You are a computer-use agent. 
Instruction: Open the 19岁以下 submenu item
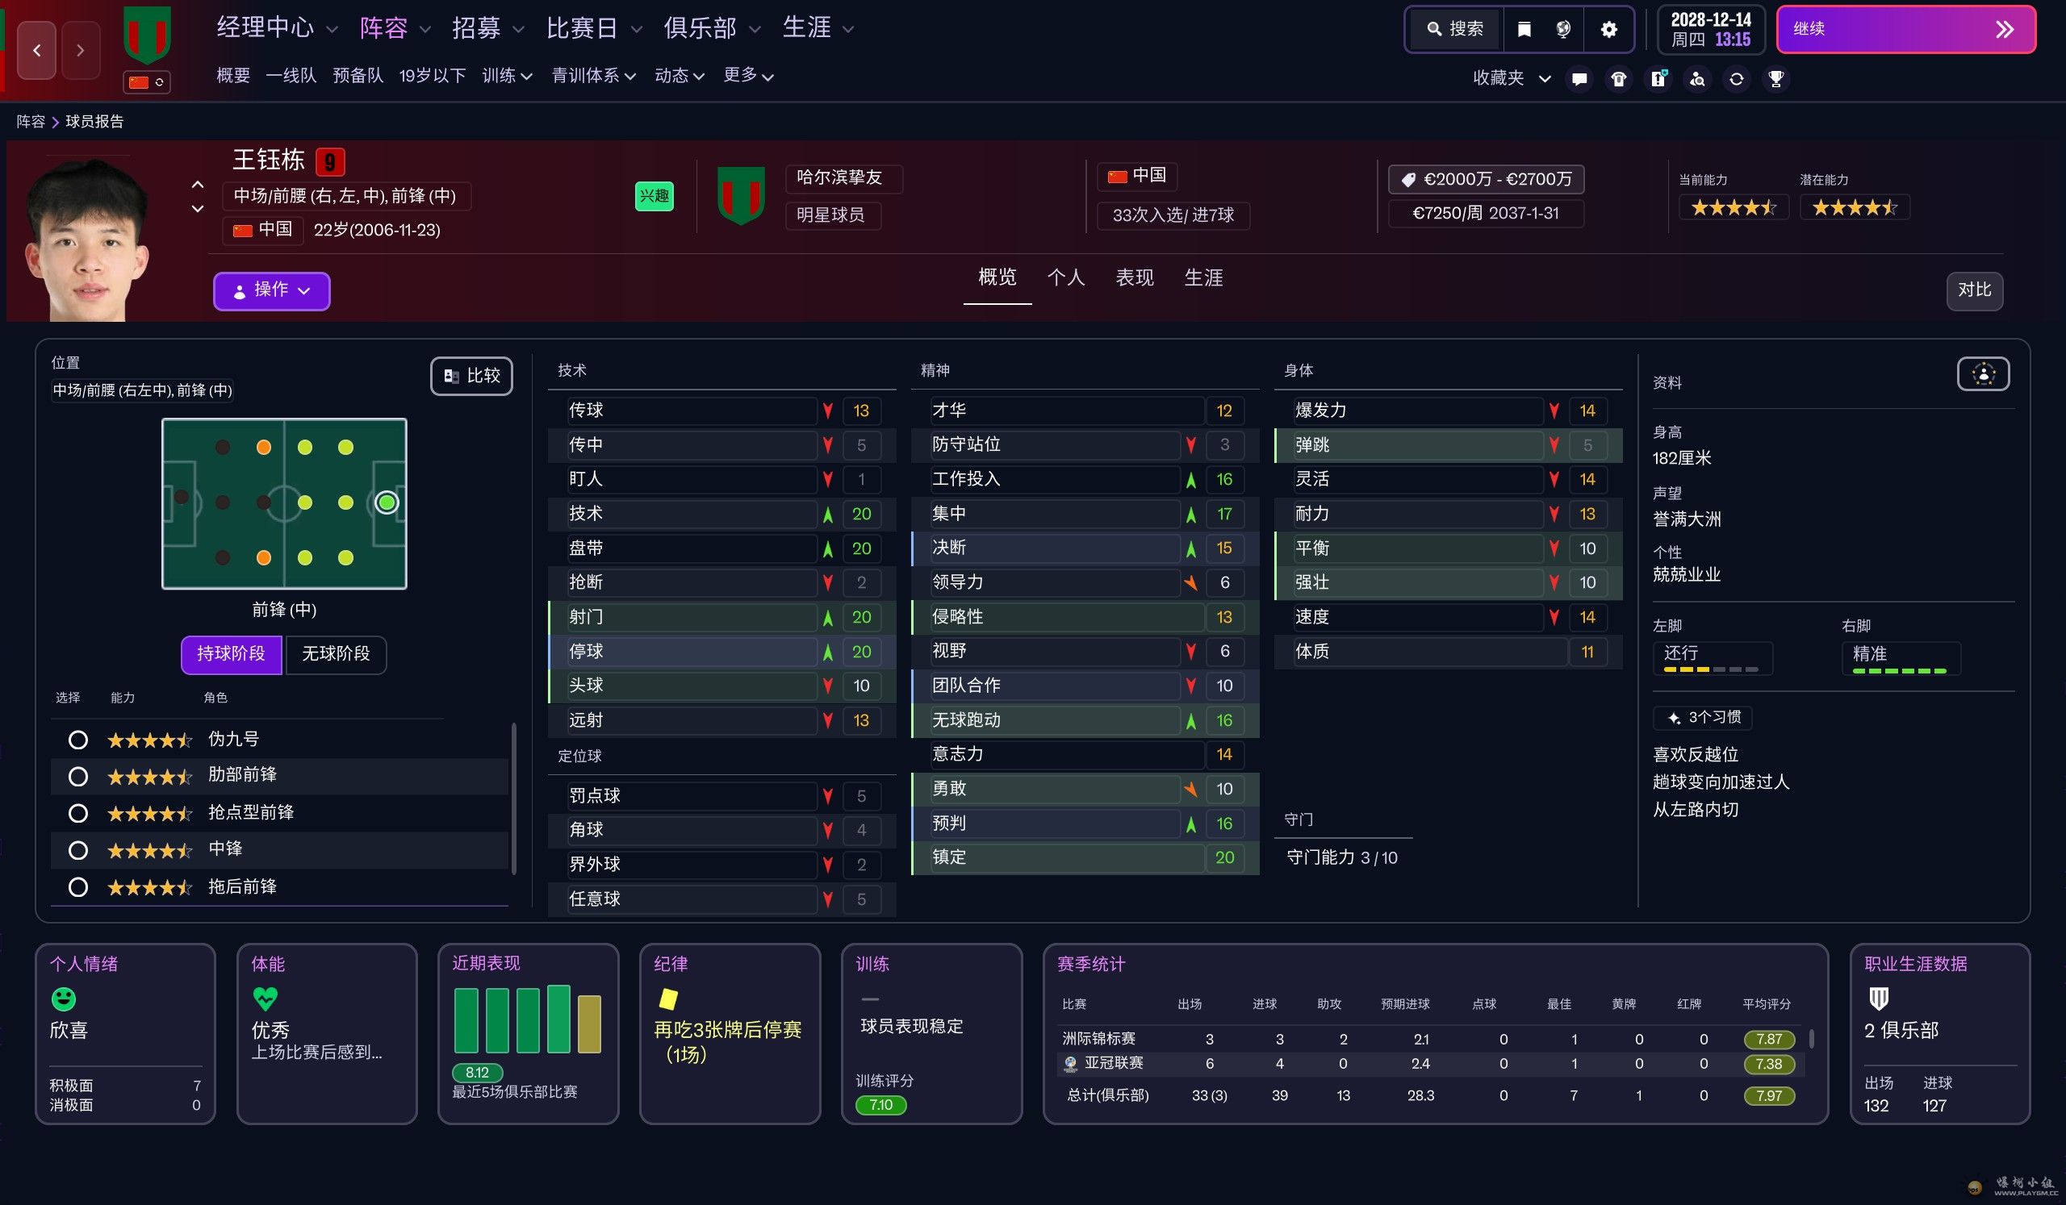(432, 75)
